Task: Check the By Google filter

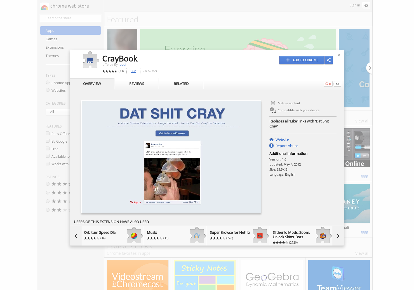Action: click(48, 141)
